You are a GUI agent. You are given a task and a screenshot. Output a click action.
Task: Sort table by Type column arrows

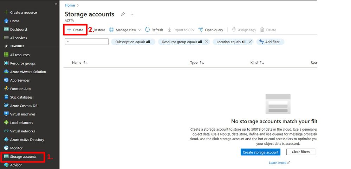coord(202,63)
